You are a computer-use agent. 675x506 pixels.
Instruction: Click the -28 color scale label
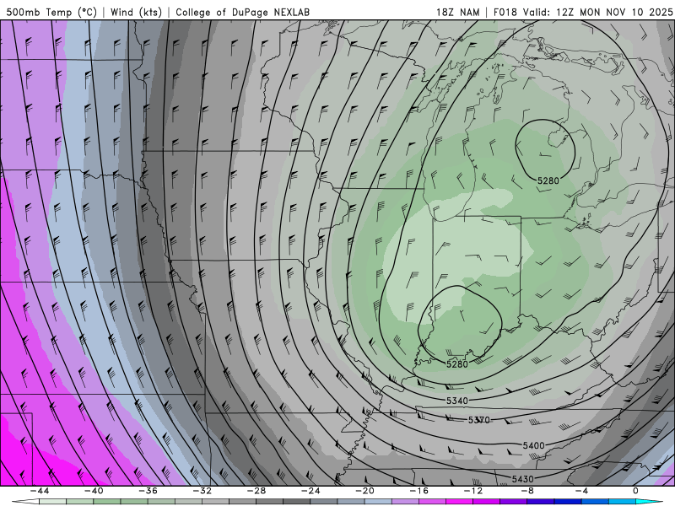(x=256, y=491)
